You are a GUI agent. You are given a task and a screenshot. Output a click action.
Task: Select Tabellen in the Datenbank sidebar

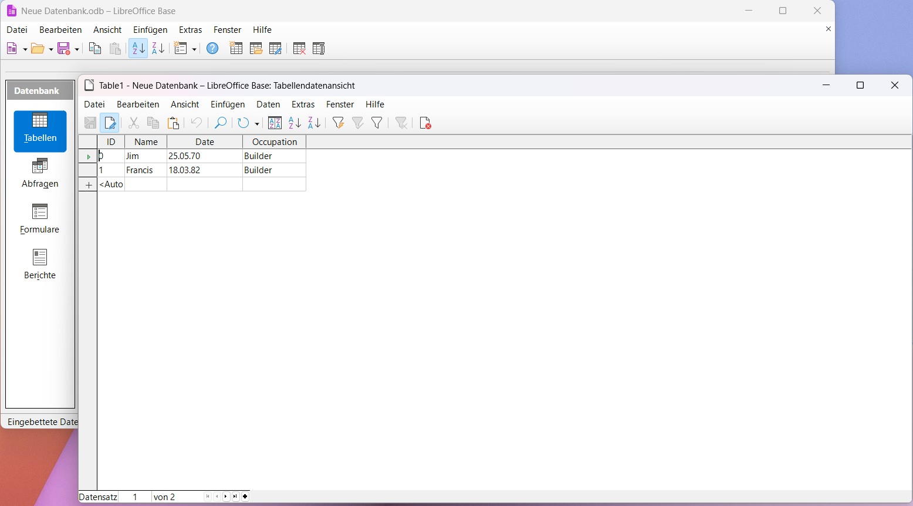click(40, 131)
